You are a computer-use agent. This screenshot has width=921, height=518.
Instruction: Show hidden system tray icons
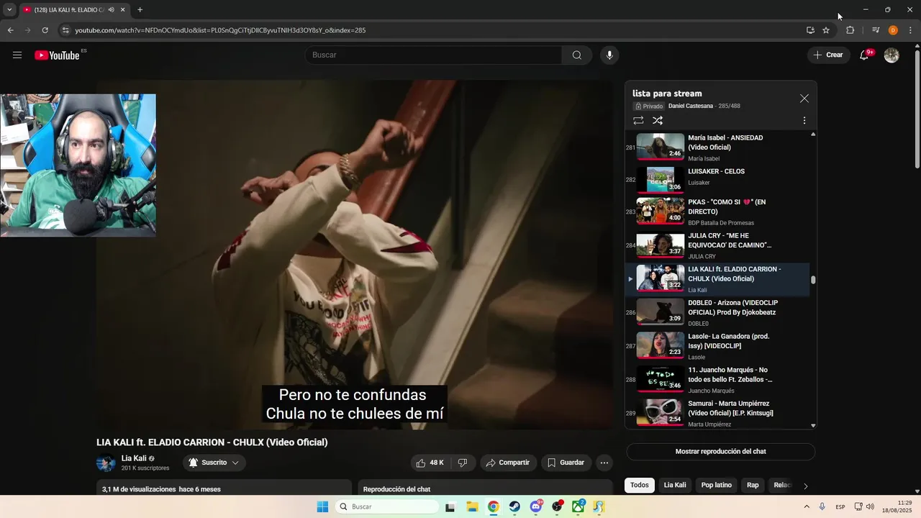pyautogui.click(x=805, y=506)
